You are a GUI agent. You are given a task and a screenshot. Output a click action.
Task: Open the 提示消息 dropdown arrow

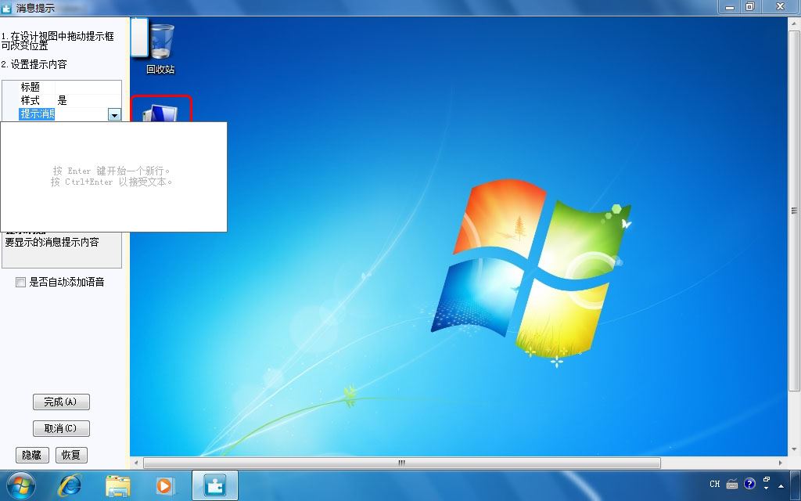coord(114,114)
